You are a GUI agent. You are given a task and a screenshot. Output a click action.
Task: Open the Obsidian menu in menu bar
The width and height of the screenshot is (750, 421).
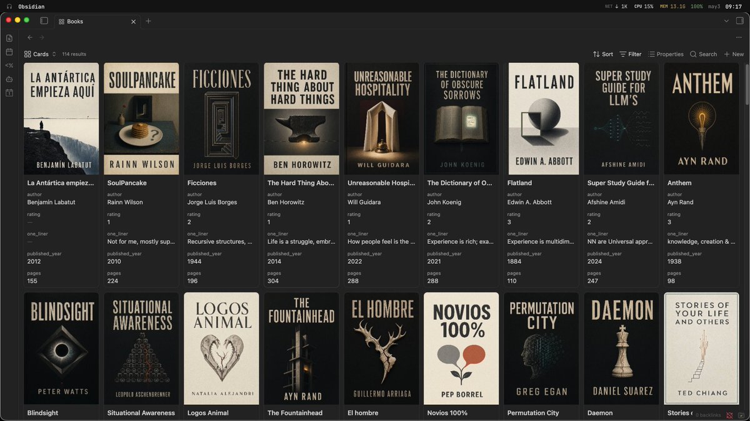coord(31,6)
